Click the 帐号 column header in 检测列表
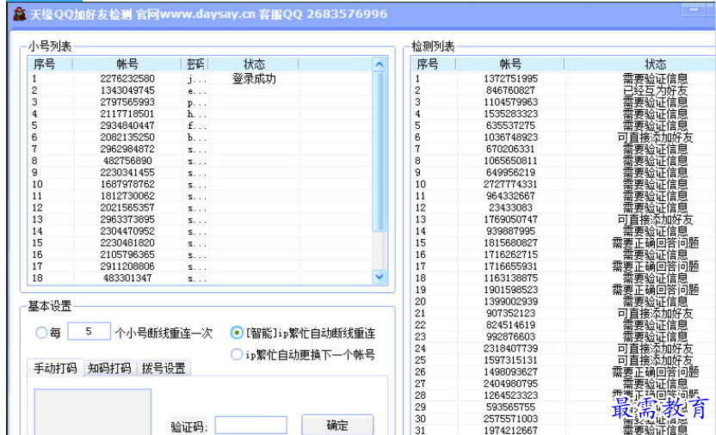The height and width of the screenshot is (435, 716). tap(510, 64)
